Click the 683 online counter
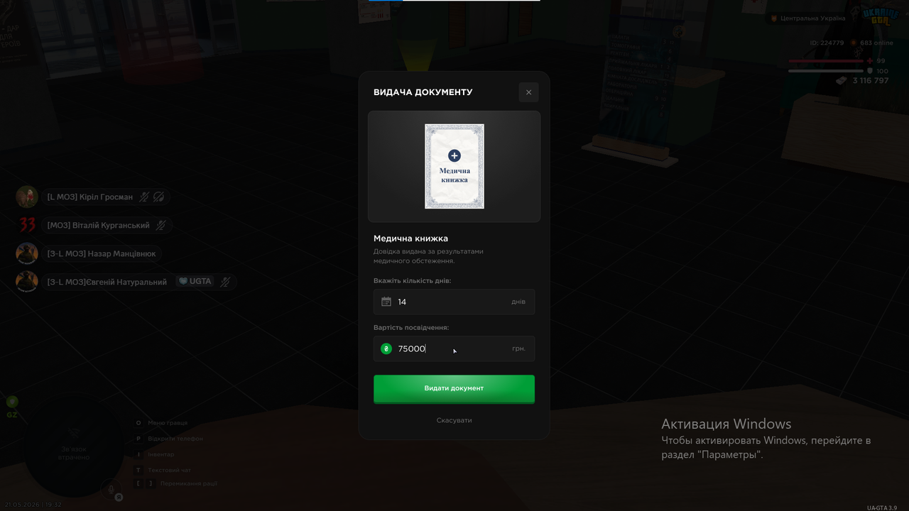Screen dimensions: 909x511 [877, 43]
